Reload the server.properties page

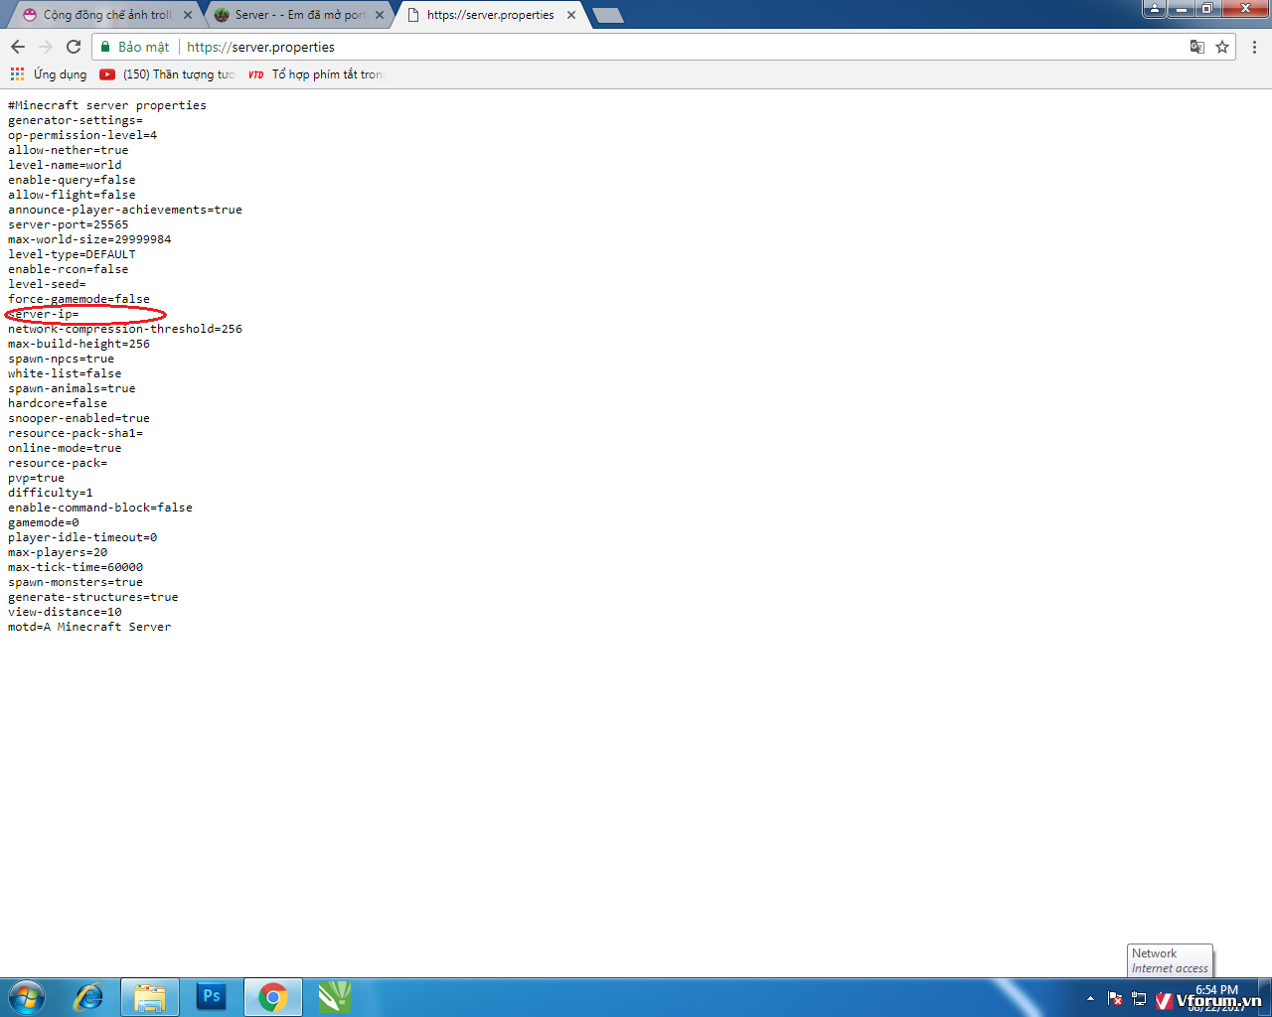coord(74,47)
